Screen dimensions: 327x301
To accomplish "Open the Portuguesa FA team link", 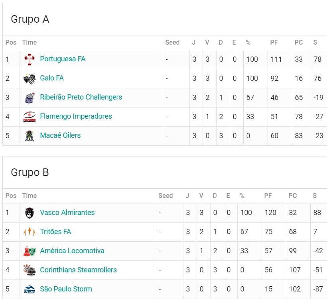I will 63,59.
